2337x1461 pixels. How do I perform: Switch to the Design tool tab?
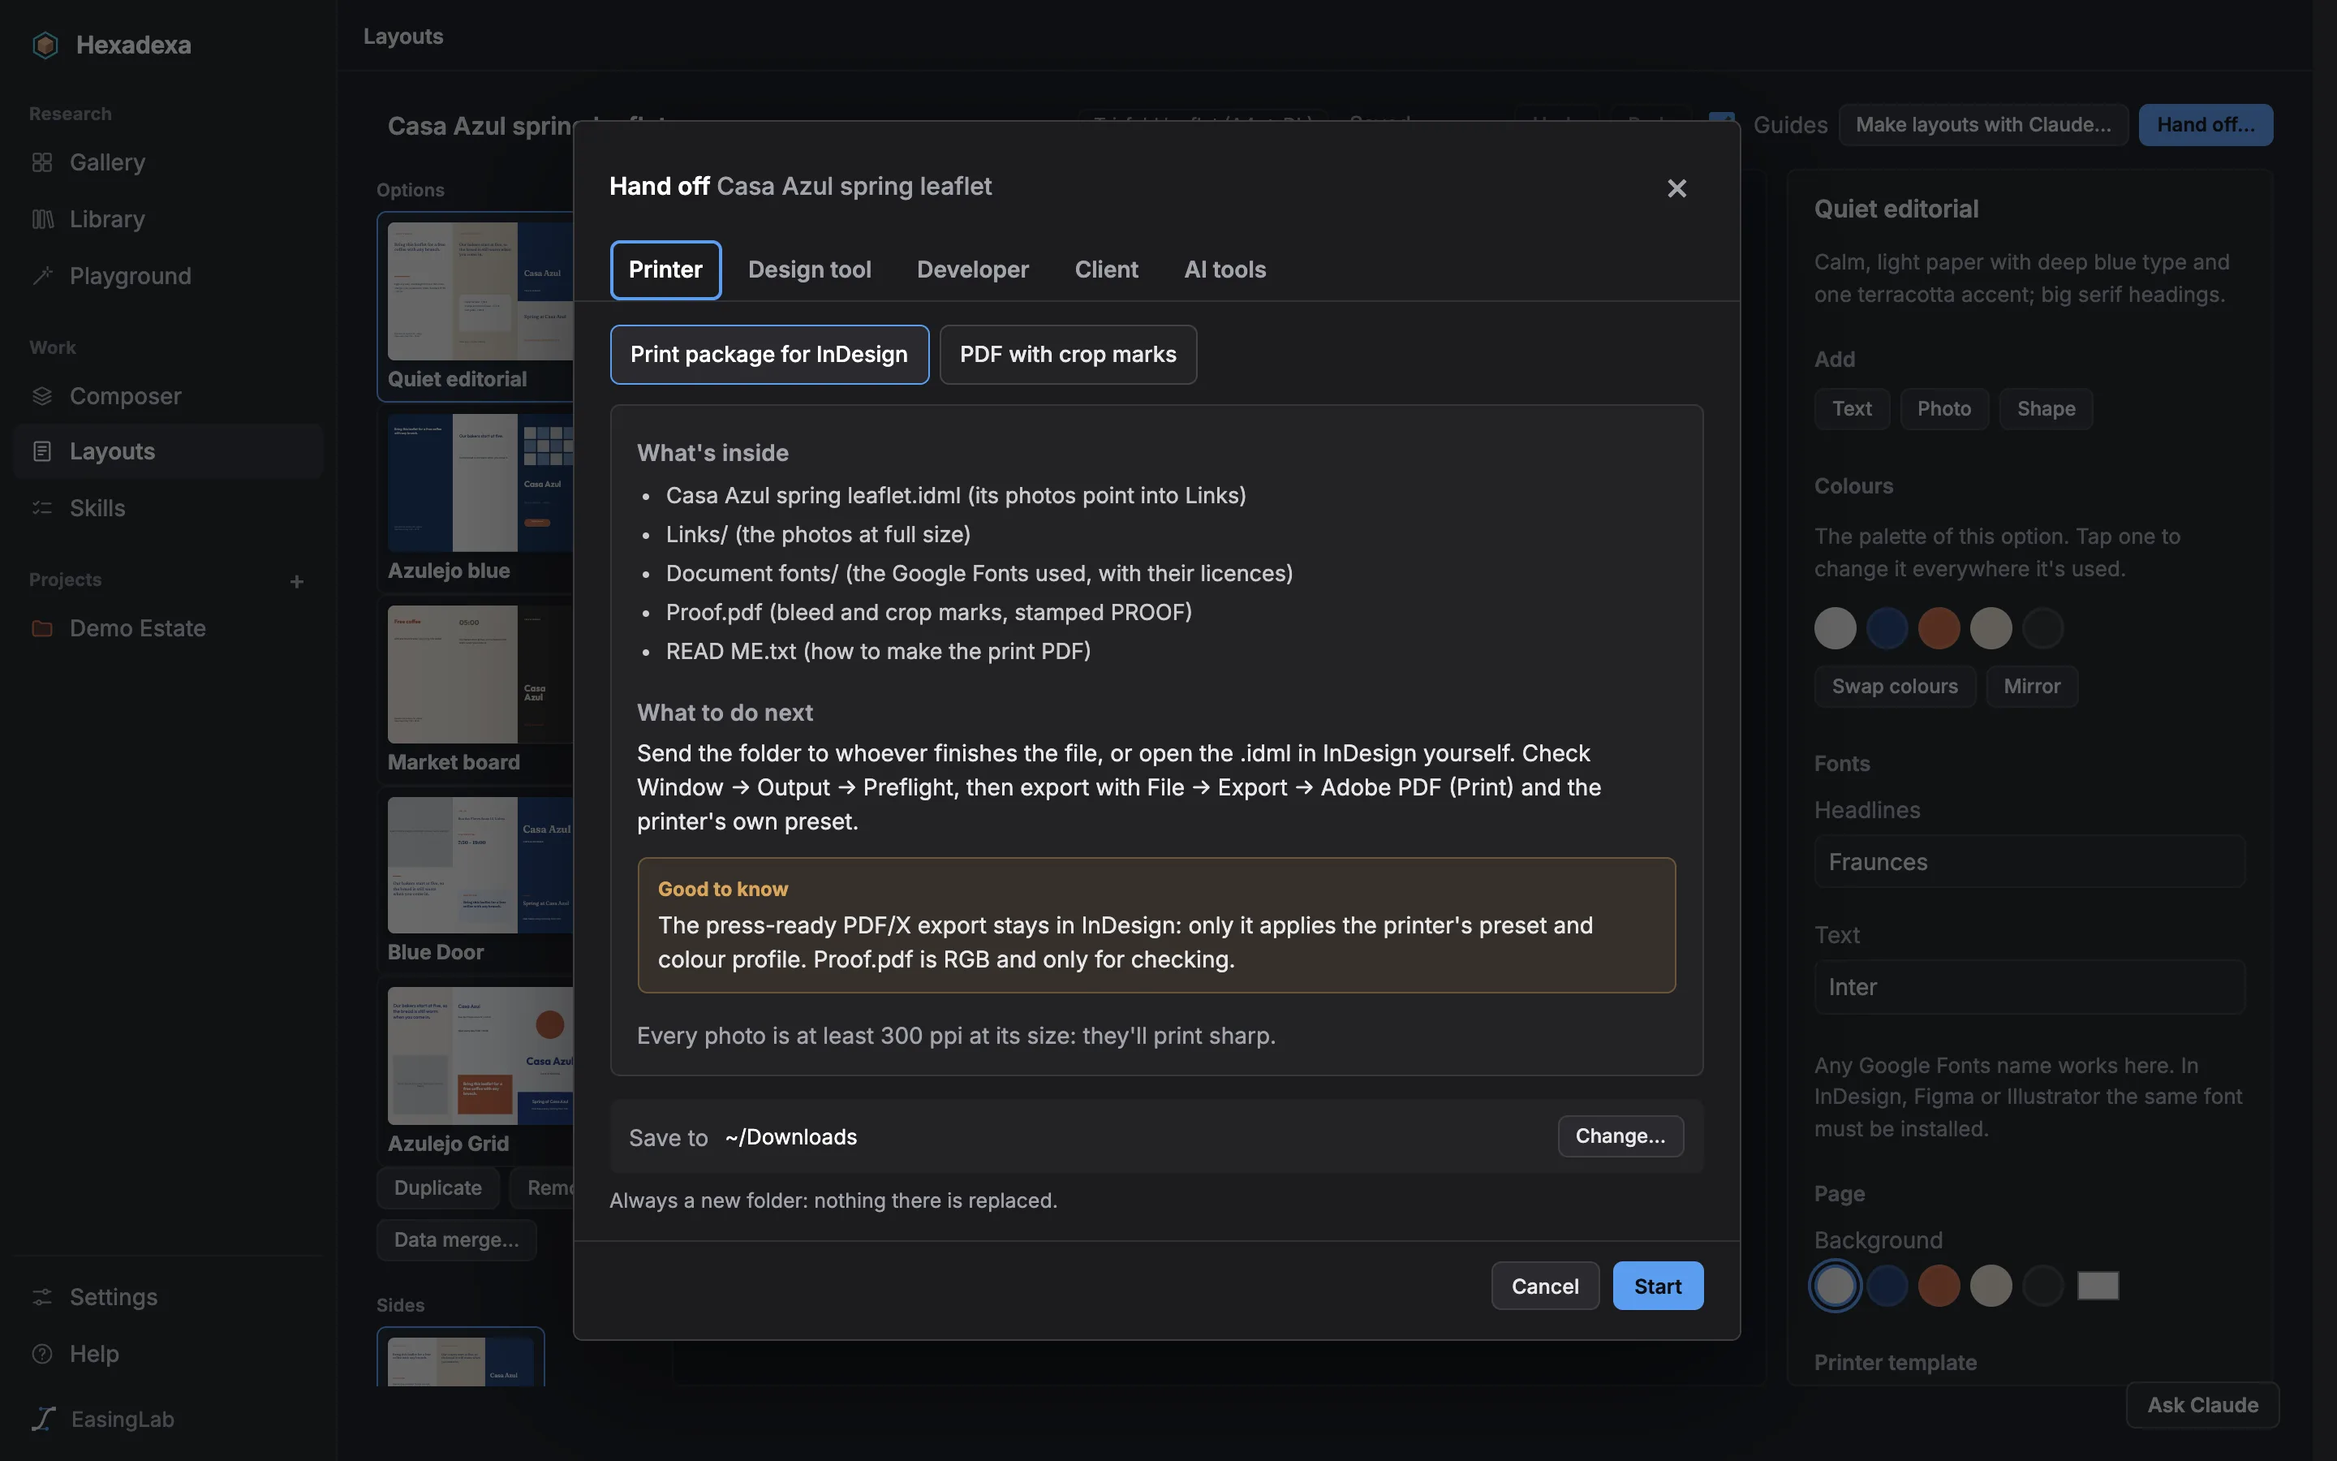click(x=809, y=269)
